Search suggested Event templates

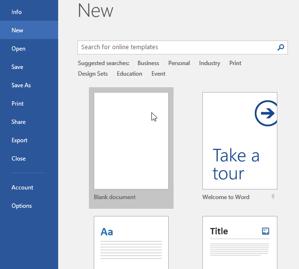point(158,74)
